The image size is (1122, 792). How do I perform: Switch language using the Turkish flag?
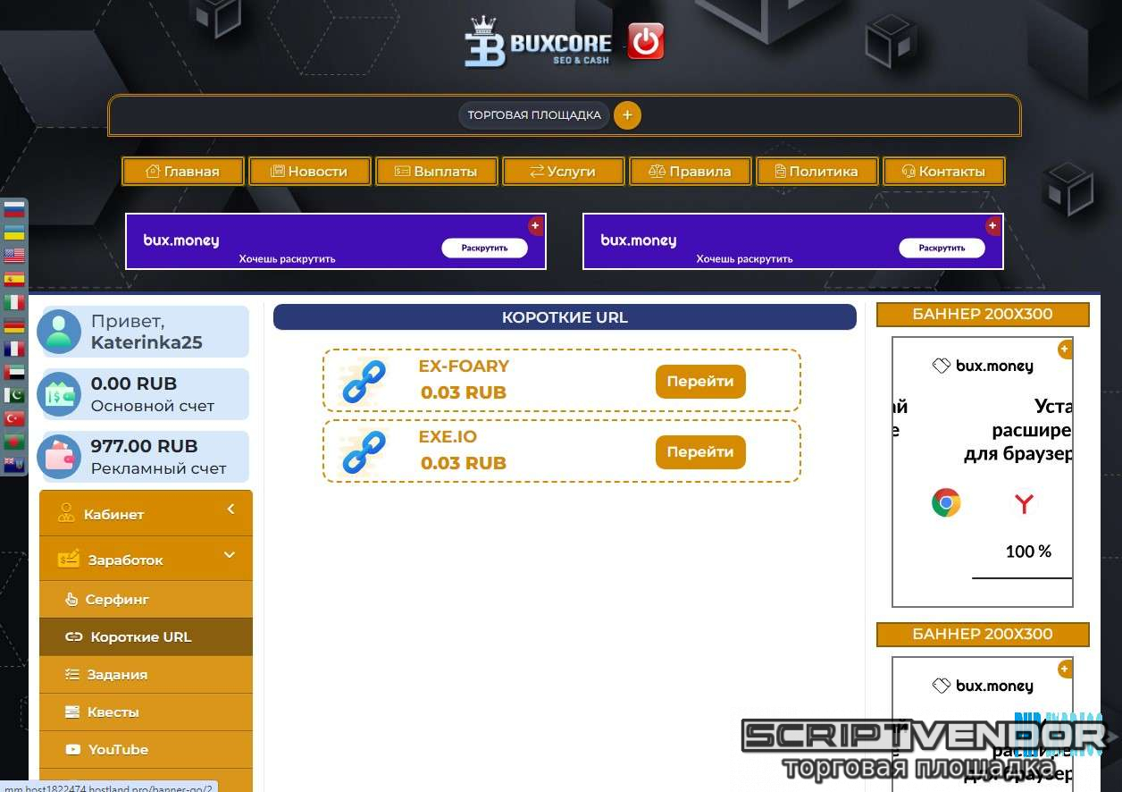click(x=14, y=418)
